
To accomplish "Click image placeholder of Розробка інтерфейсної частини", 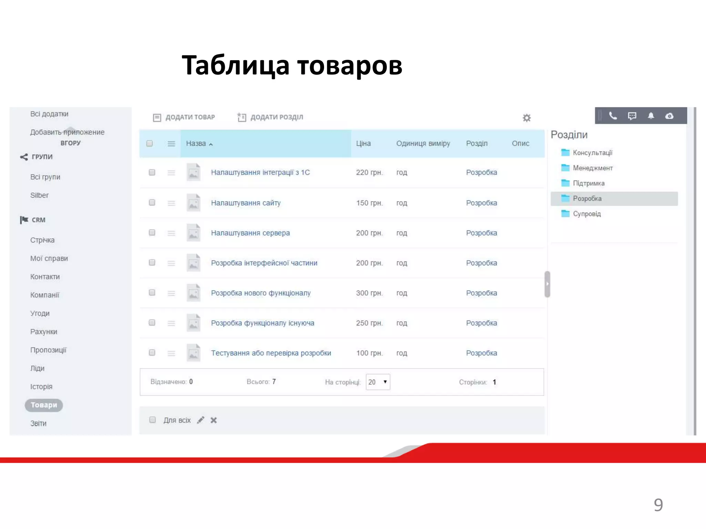I will point(193,262).
